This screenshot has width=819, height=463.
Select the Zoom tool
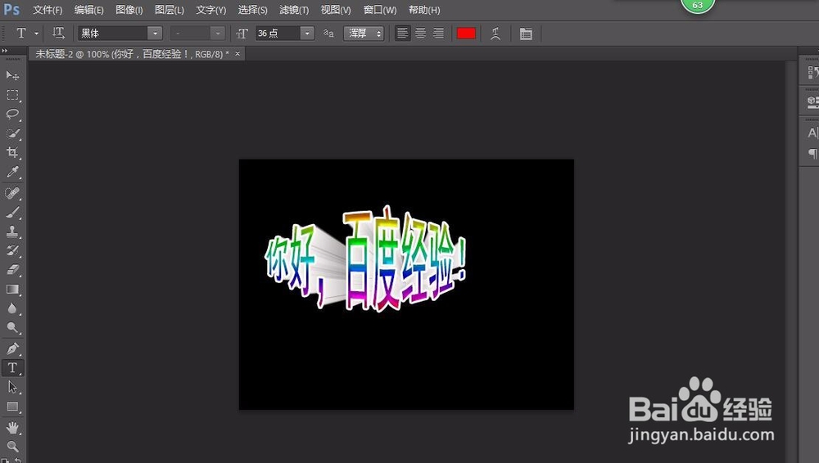pos(12,447)
